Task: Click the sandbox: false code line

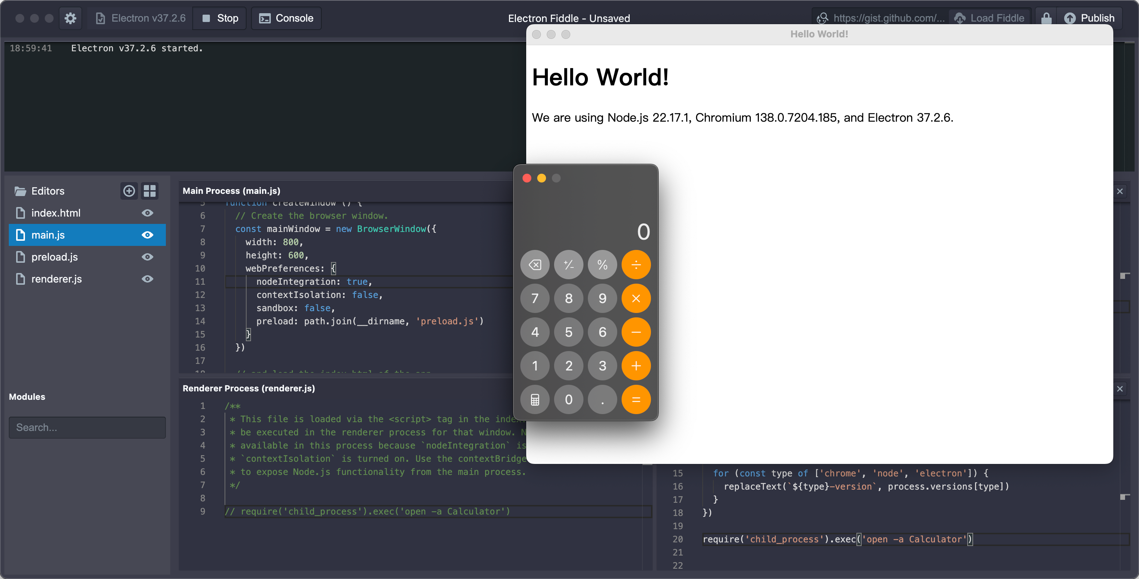Action: tap(295, 308)
